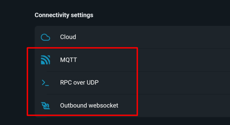Click the Connectivity settings heading
Image resolution: width=230 pixels, height=125 pixels.
(x=64, y=15)
